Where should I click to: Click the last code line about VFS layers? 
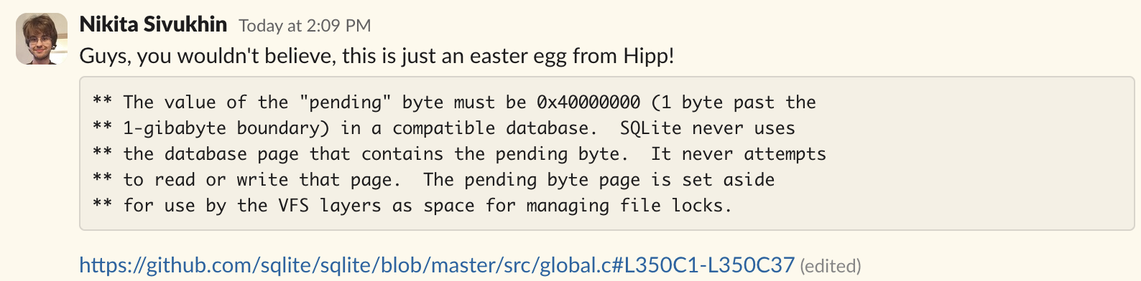pos(412,206)
